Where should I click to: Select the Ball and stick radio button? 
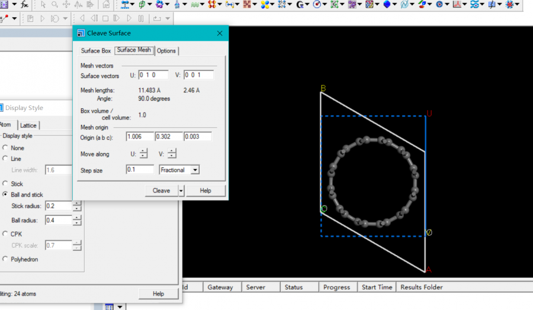pyautogui.click(x=5, y=195)
